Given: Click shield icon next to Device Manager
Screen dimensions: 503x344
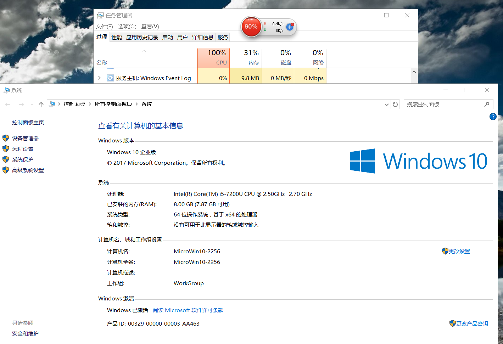Looking at the screenshot, I should (6, 138).
